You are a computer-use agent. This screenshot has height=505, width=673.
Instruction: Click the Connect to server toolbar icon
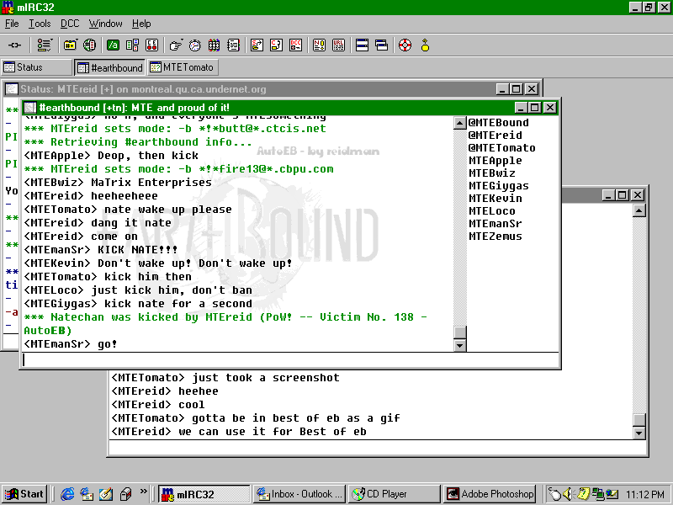point(14,45)
